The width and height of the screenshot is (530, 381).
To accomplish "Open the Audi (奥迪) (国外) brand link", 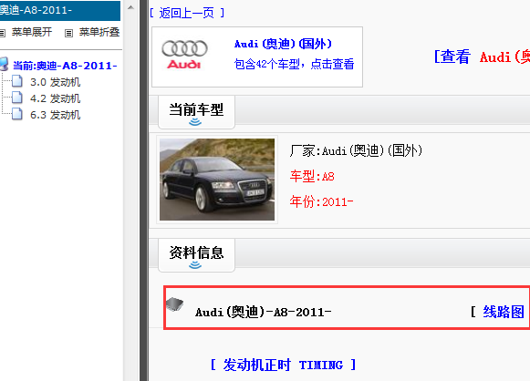I will point(284,44).
